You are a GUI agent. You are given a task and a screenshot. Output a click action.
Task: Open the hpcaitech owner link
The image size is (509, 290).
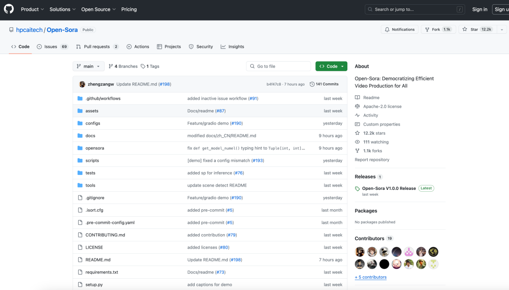coord(29,30)
